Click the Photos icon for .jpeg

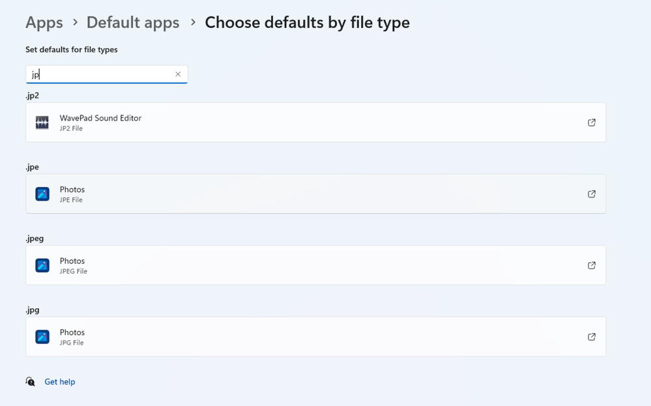point(42,265)
